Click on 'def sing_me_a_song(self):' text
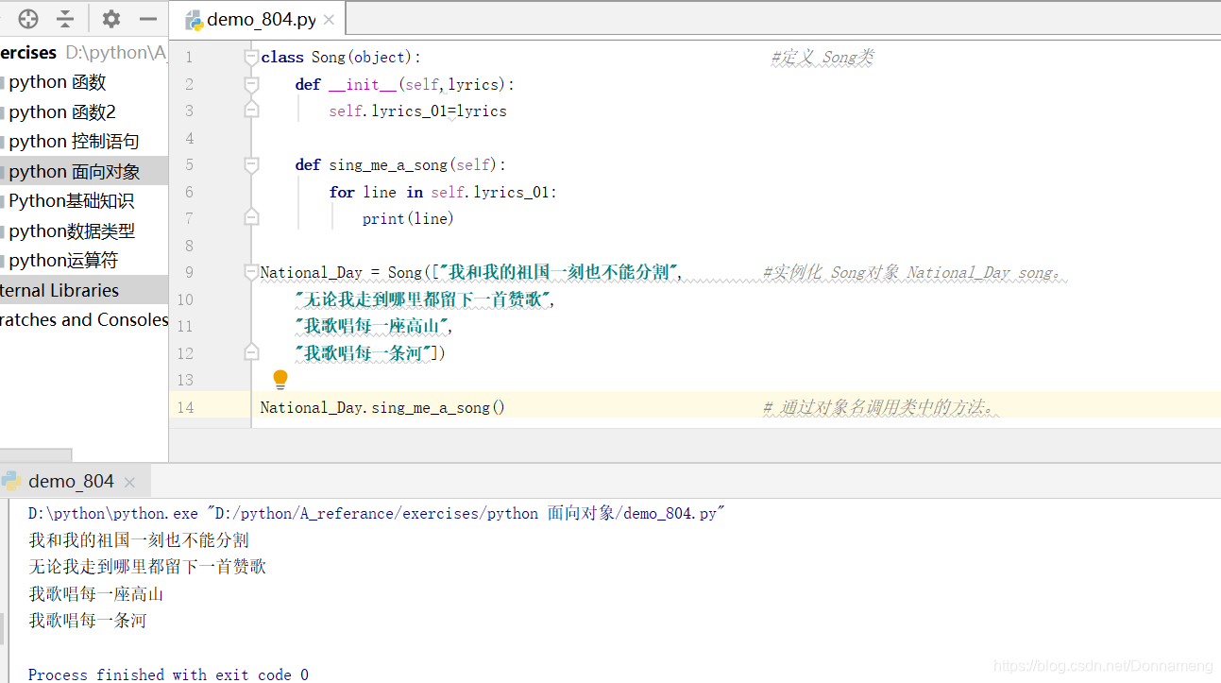The width and height of the screenshot is (1221, 683). [400, 164]
